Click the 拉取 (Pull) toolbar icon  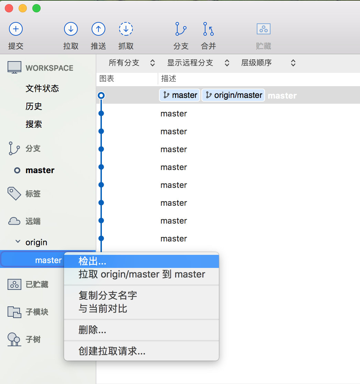[71, 29]
